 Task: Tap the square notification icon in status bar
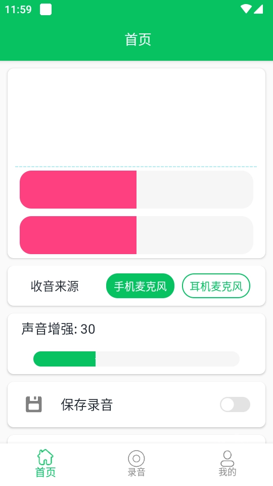pyautogui.click(x=46, y=9)
